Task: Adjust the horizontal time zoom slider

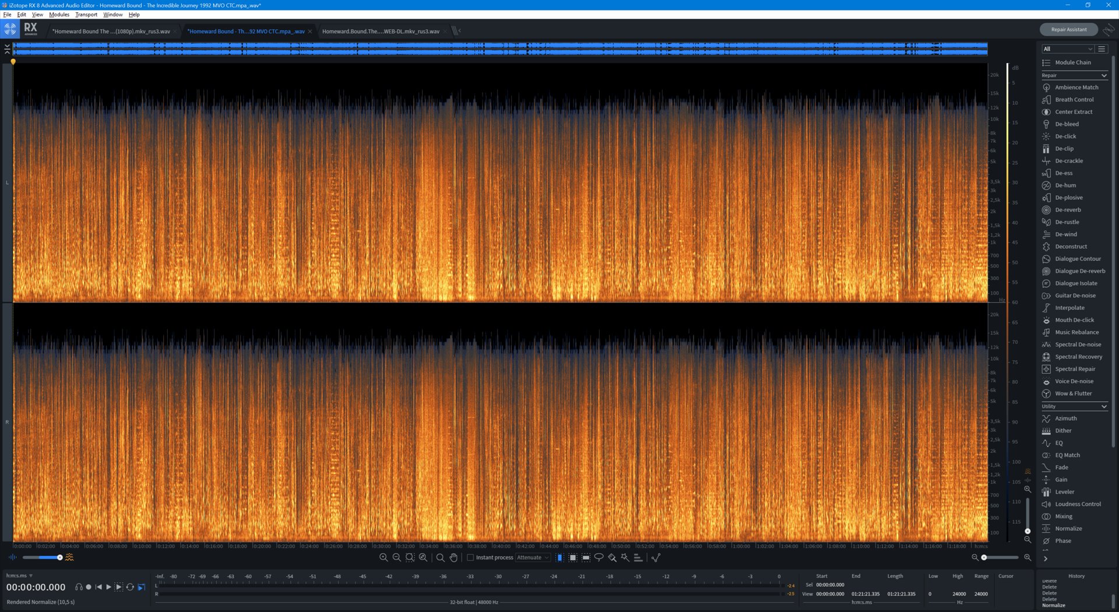Action: (1001, 558)
